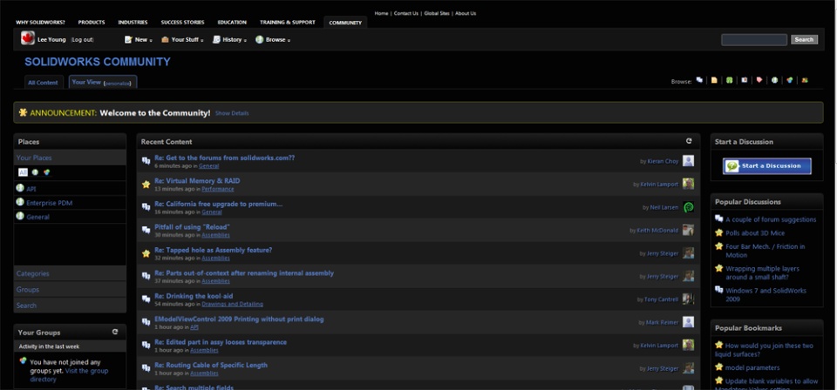The image size is (837, 390).
Task: Open Windows 7 and SolidWorks 2009 discussion
Action: (x=766, y=295)
